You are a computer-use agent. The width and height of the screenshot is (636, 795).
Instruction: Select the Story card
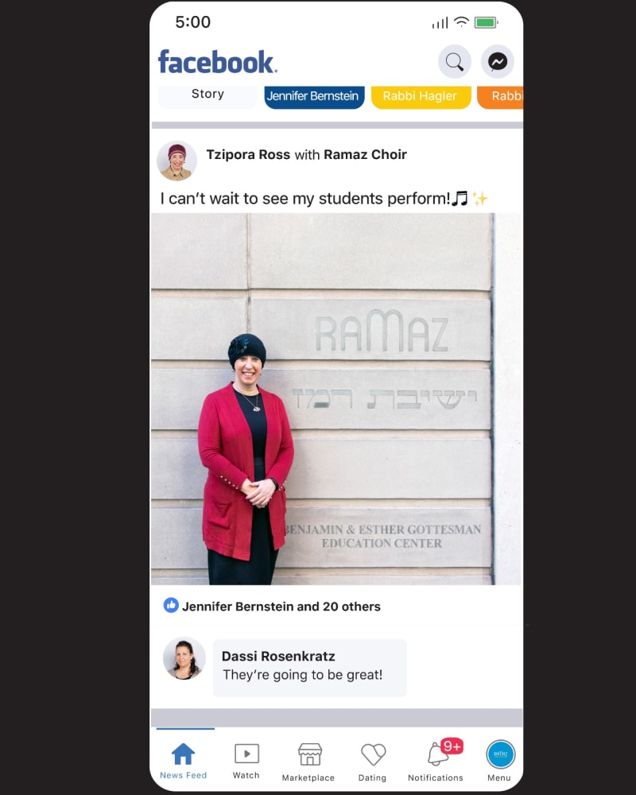tap(207, 95)
